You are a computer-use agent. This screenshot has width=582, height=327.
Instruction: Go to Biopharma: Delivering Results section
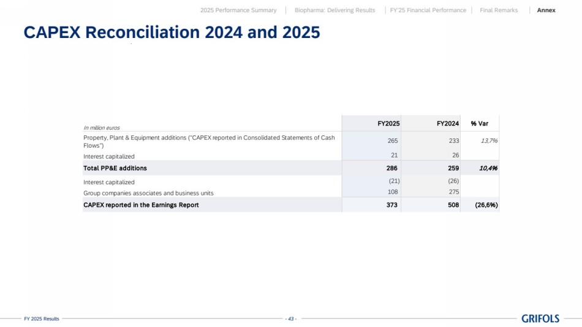coord(334,10)
